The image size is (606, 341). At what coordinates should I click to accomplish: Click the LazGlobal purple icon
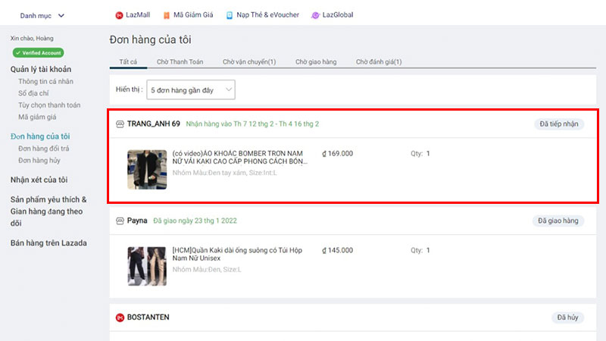click(x=315, y=15)
